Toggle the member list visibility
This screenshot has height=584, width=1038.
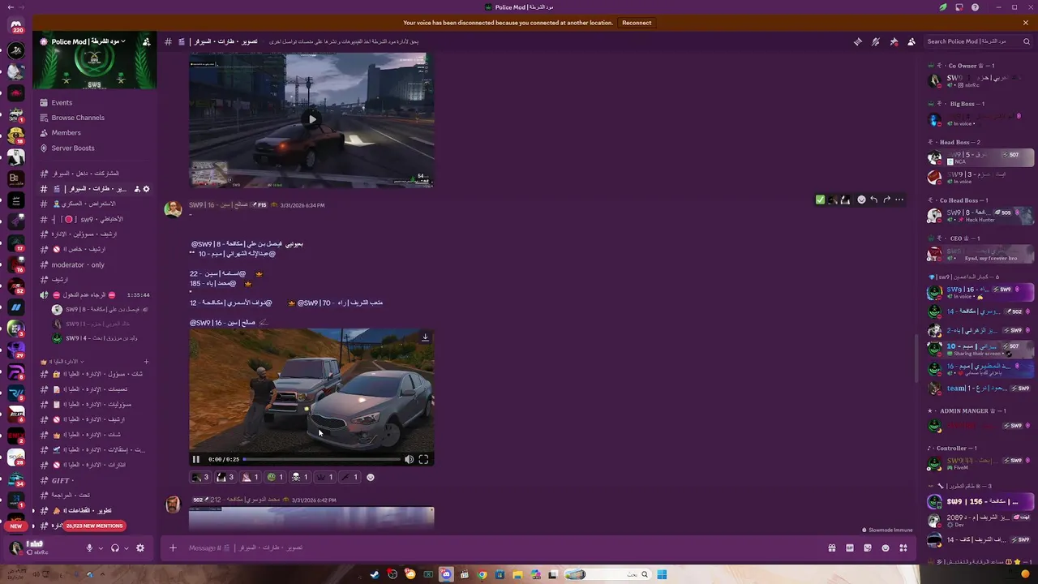(911, 41)
